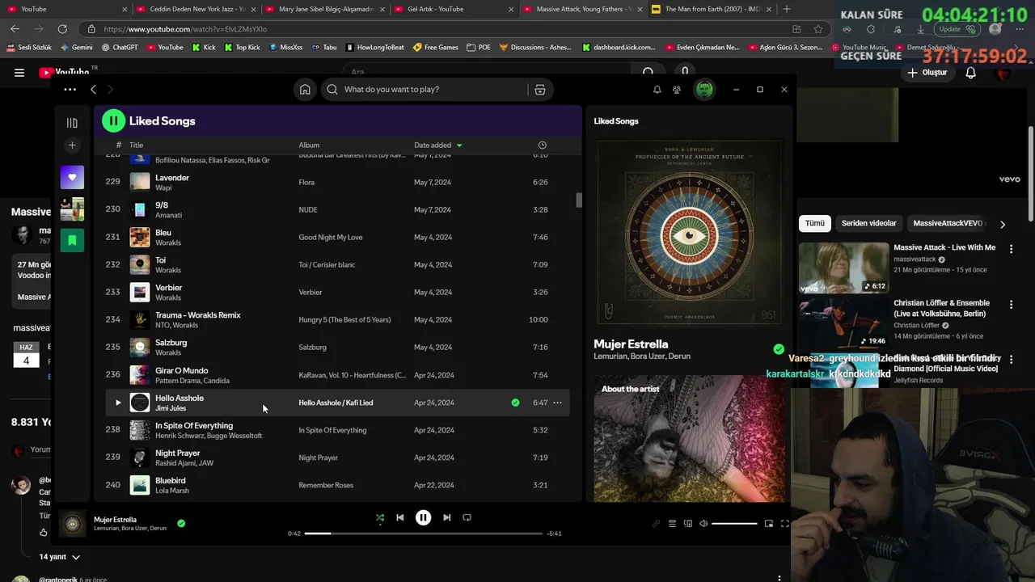Expand the YouTube 14 yanıt replies
The width and height of the screenshot is (1035, 582).
tap(60, 557)
